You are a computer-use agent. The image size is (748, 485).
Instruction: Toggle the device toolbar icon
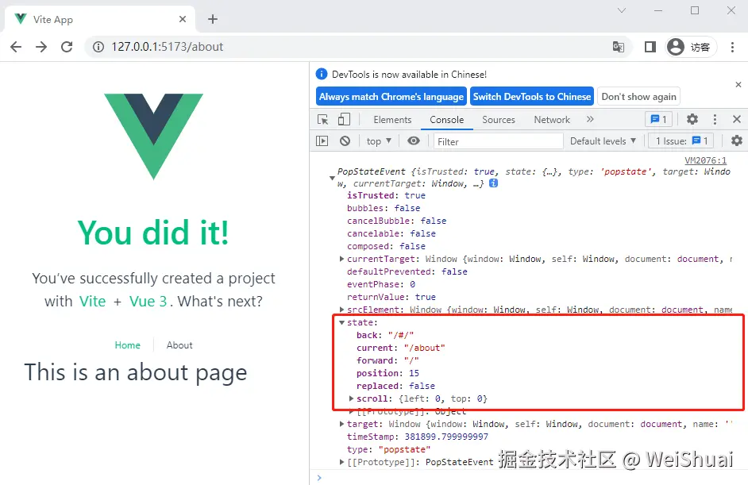(344, 119)
